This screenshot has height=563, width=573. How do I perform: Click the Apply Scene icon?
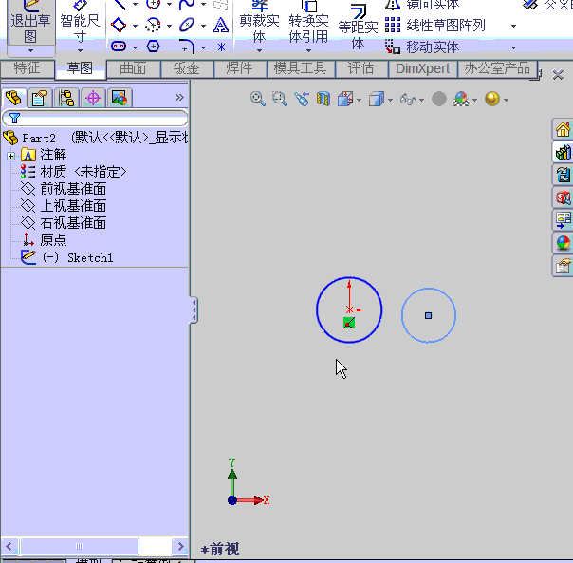click(461, 99)
